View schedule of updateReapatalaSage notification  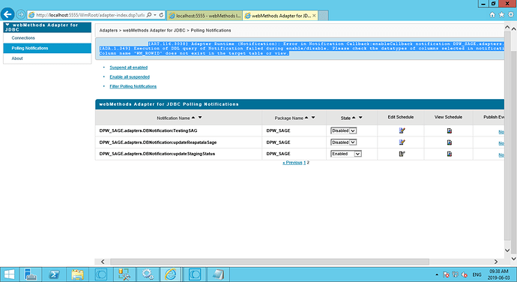[x=449, y=142]
